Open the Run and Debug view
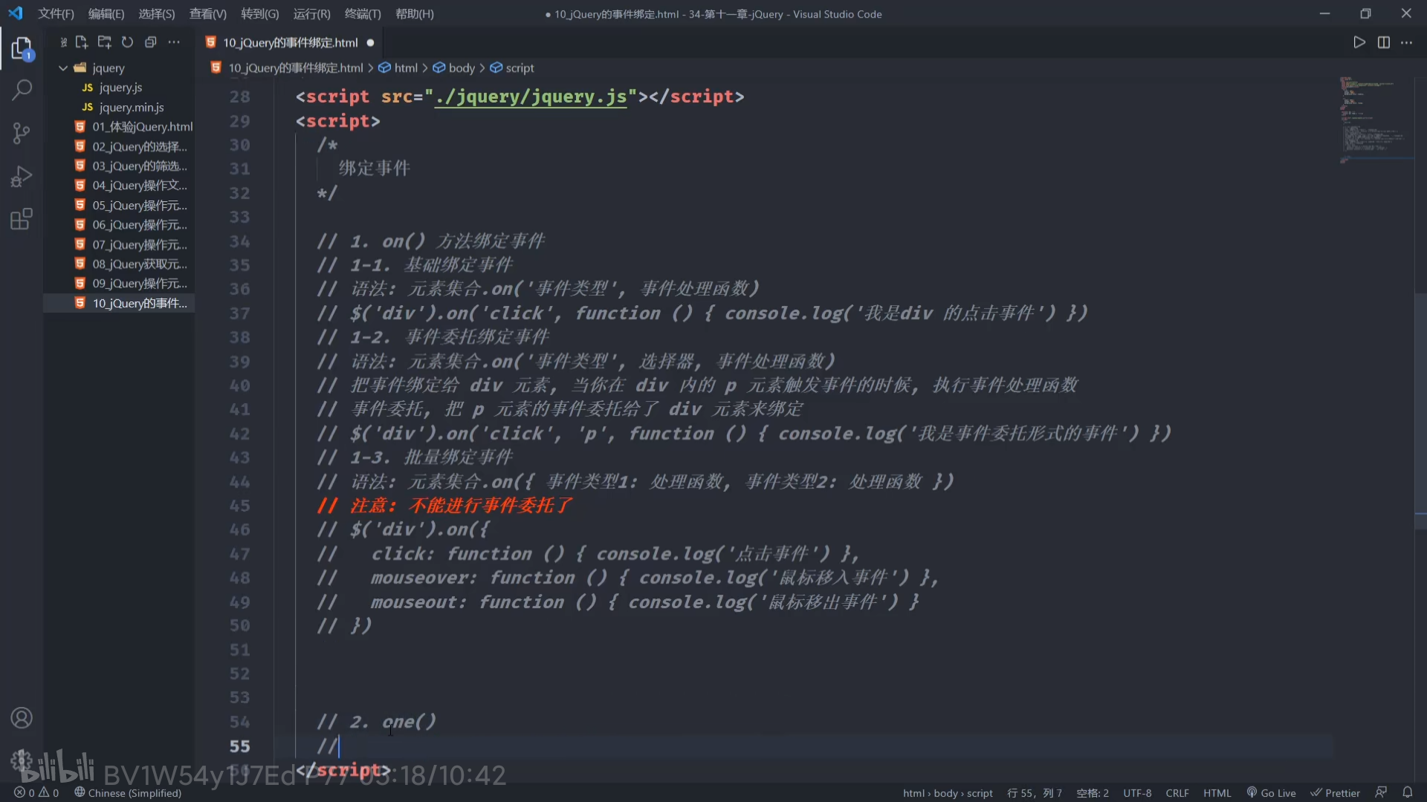The height and width of the screenshot is (802, 1427). [x=22, y=177]
